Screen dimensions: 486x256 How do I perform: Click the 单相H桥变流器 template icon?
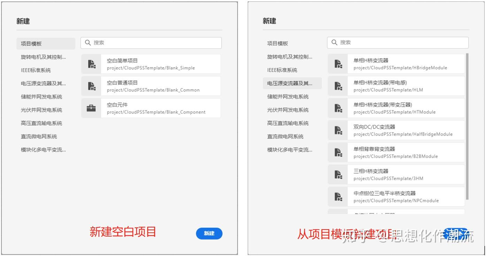pyautogui.click(x=338, y=63)
